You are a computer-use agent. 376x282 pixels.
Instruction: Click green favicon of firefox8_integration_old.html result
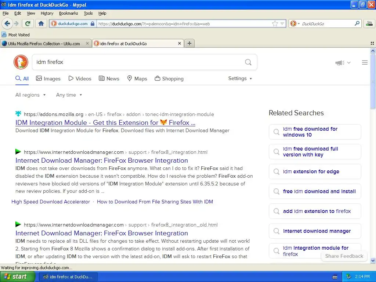[18, 224]
